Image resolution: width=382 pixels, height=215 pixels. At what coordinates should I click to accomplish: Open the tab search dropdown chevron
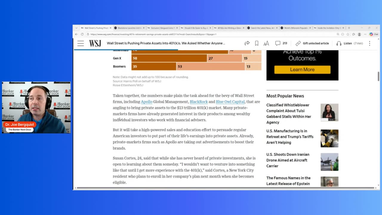76,28
